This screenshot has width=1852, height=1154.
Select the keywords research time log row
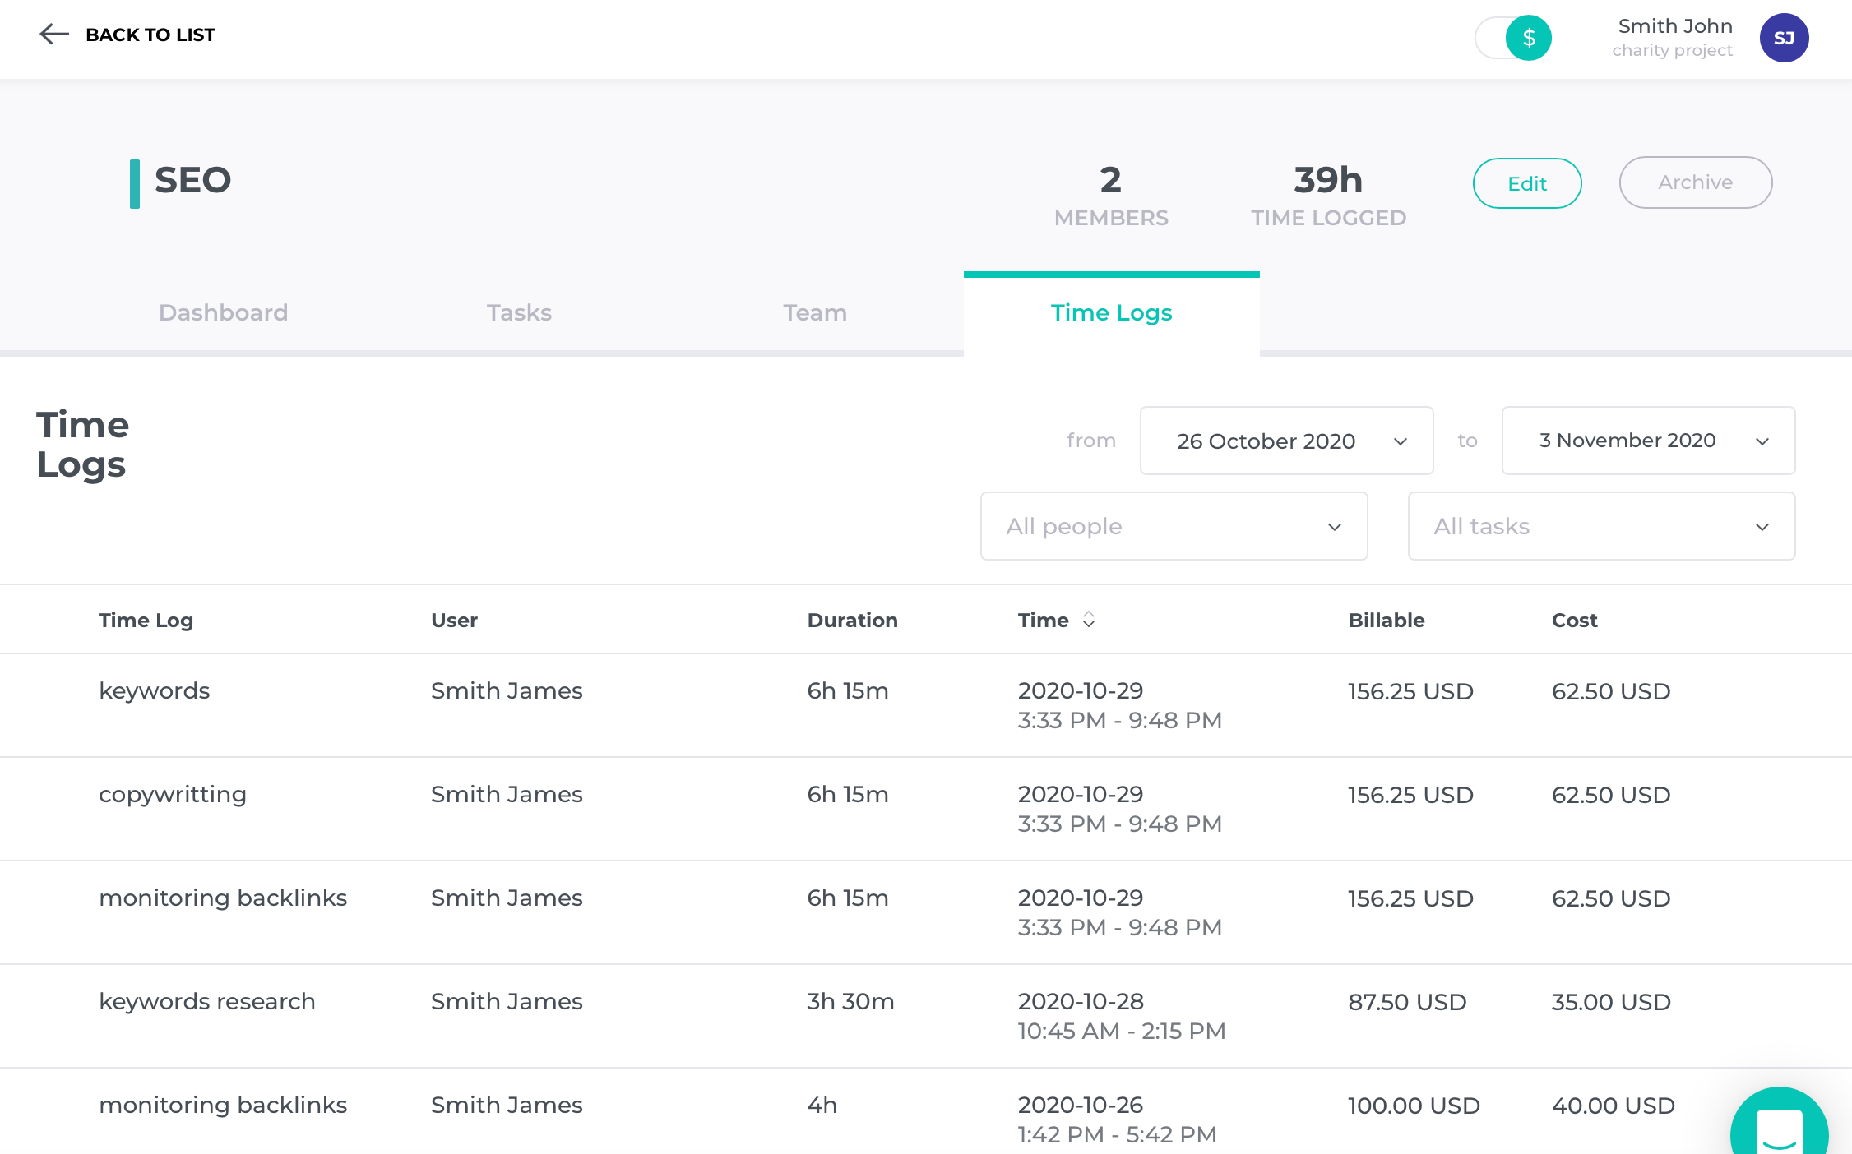(206, 1001)
